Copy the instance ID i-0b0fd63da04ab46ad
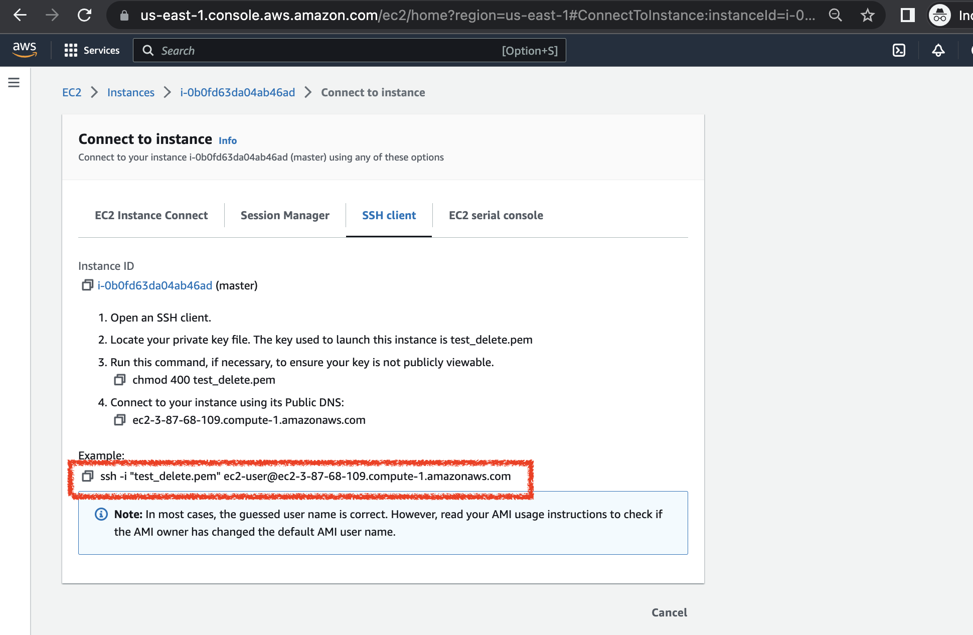This screenshot has height=635, width=973. tap(86, 285)
